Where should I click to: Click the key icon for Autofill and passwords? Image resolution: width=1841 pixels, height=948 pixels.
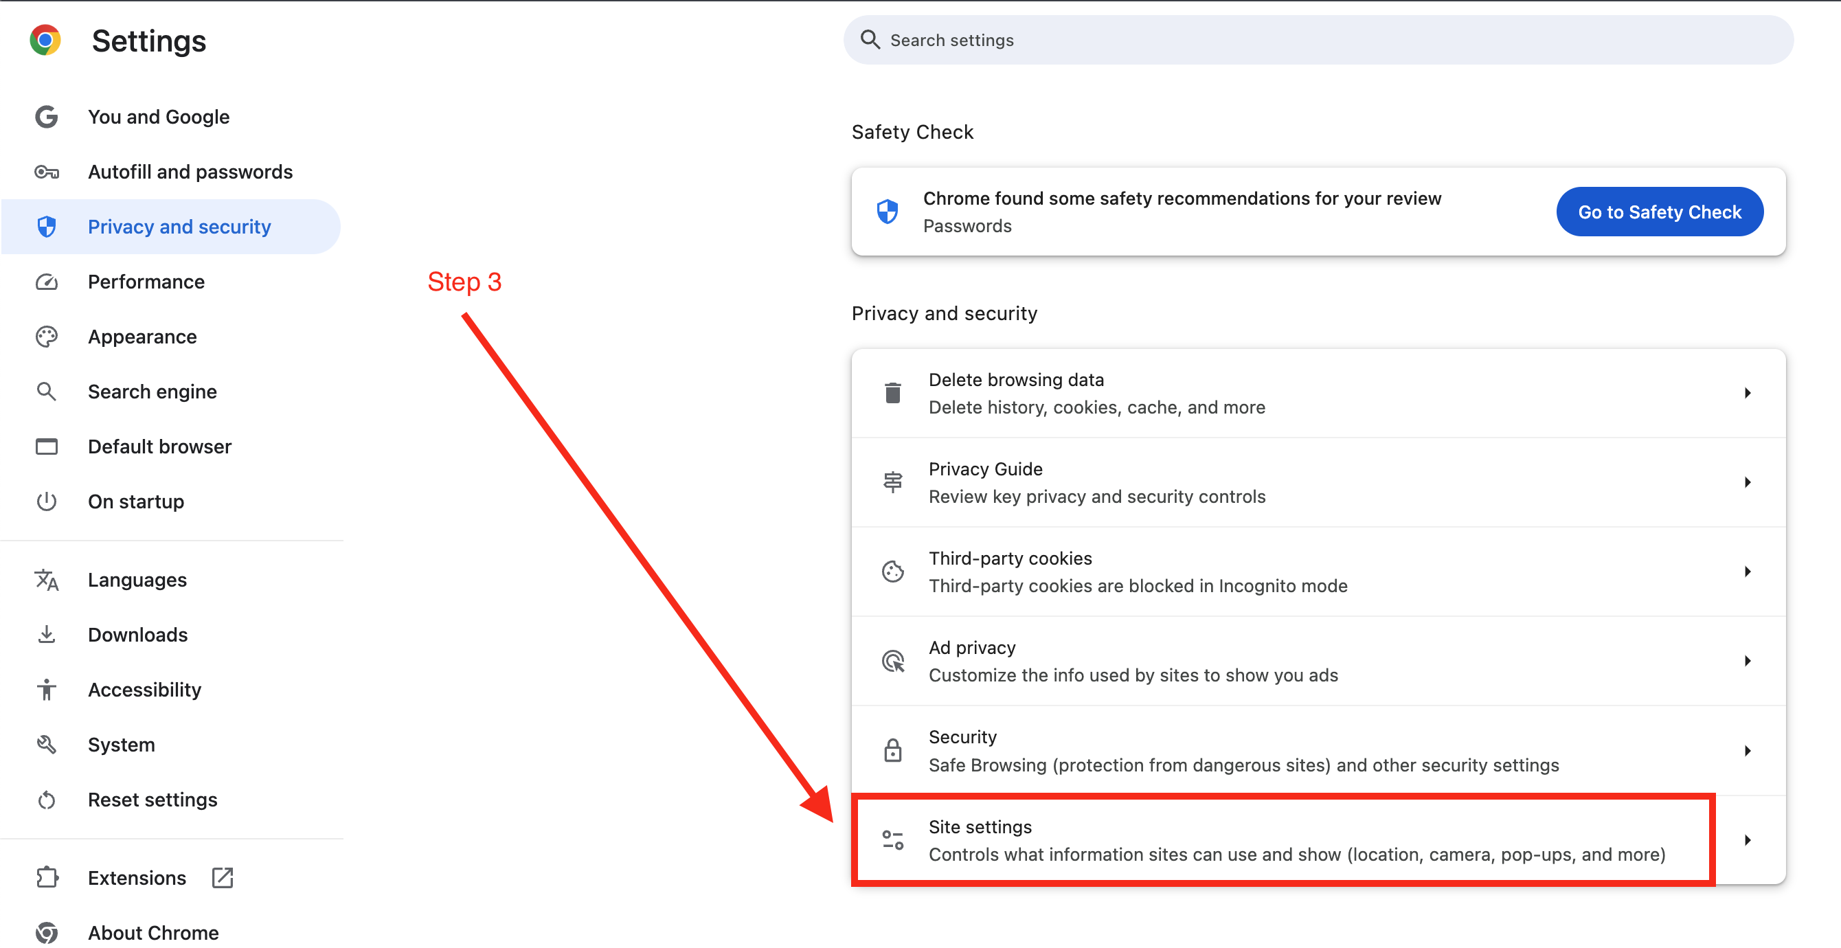point(47,172)
